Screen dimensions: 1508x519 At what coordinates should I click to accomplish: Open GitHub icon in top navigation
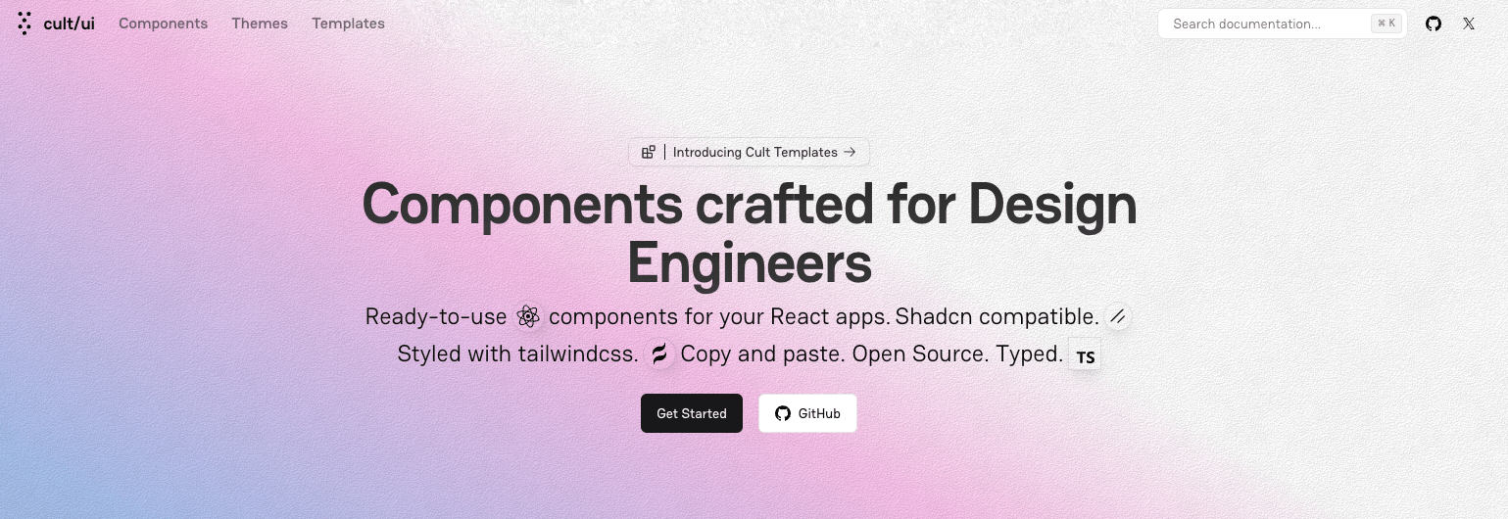coord(1434,24)
